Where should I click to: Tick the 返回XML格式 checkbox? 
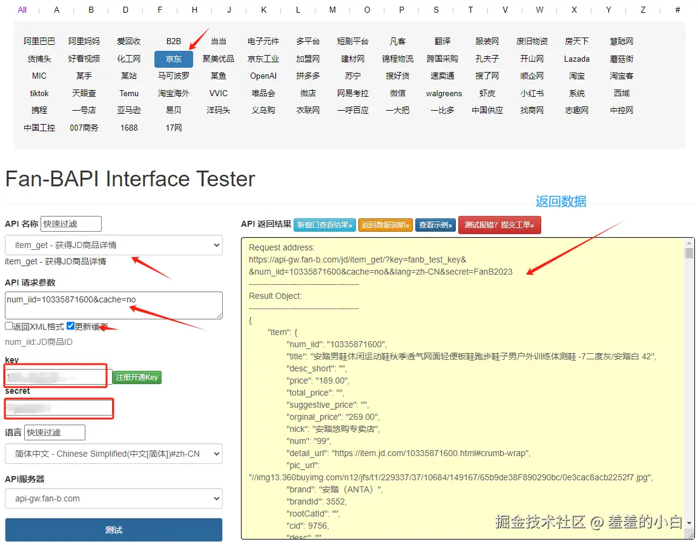tap(8, 326)
